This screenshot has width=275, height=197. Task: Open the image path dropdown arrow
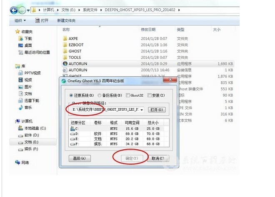[142, 110]
